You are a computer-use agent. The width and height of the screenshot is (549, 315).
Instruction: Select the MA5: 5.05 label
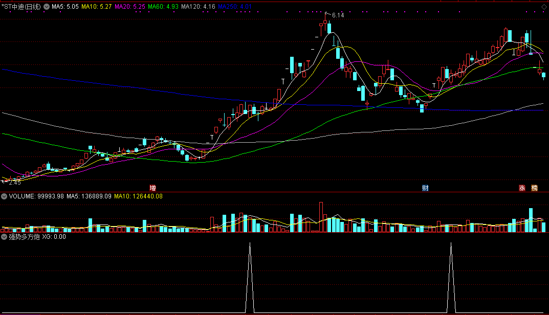tap(65, 7)
